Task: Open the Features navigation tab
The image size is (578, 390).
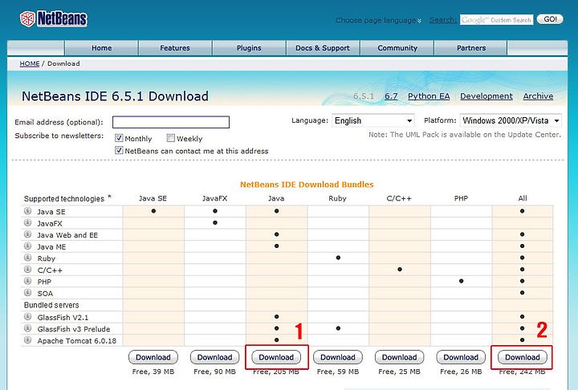Action: [175, 48]
